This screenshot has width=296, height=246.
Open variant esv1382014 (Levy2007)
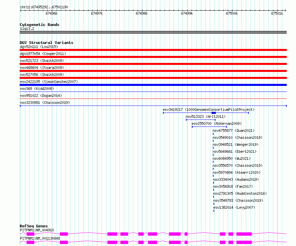pyautogui.click(x=234, y=207)
